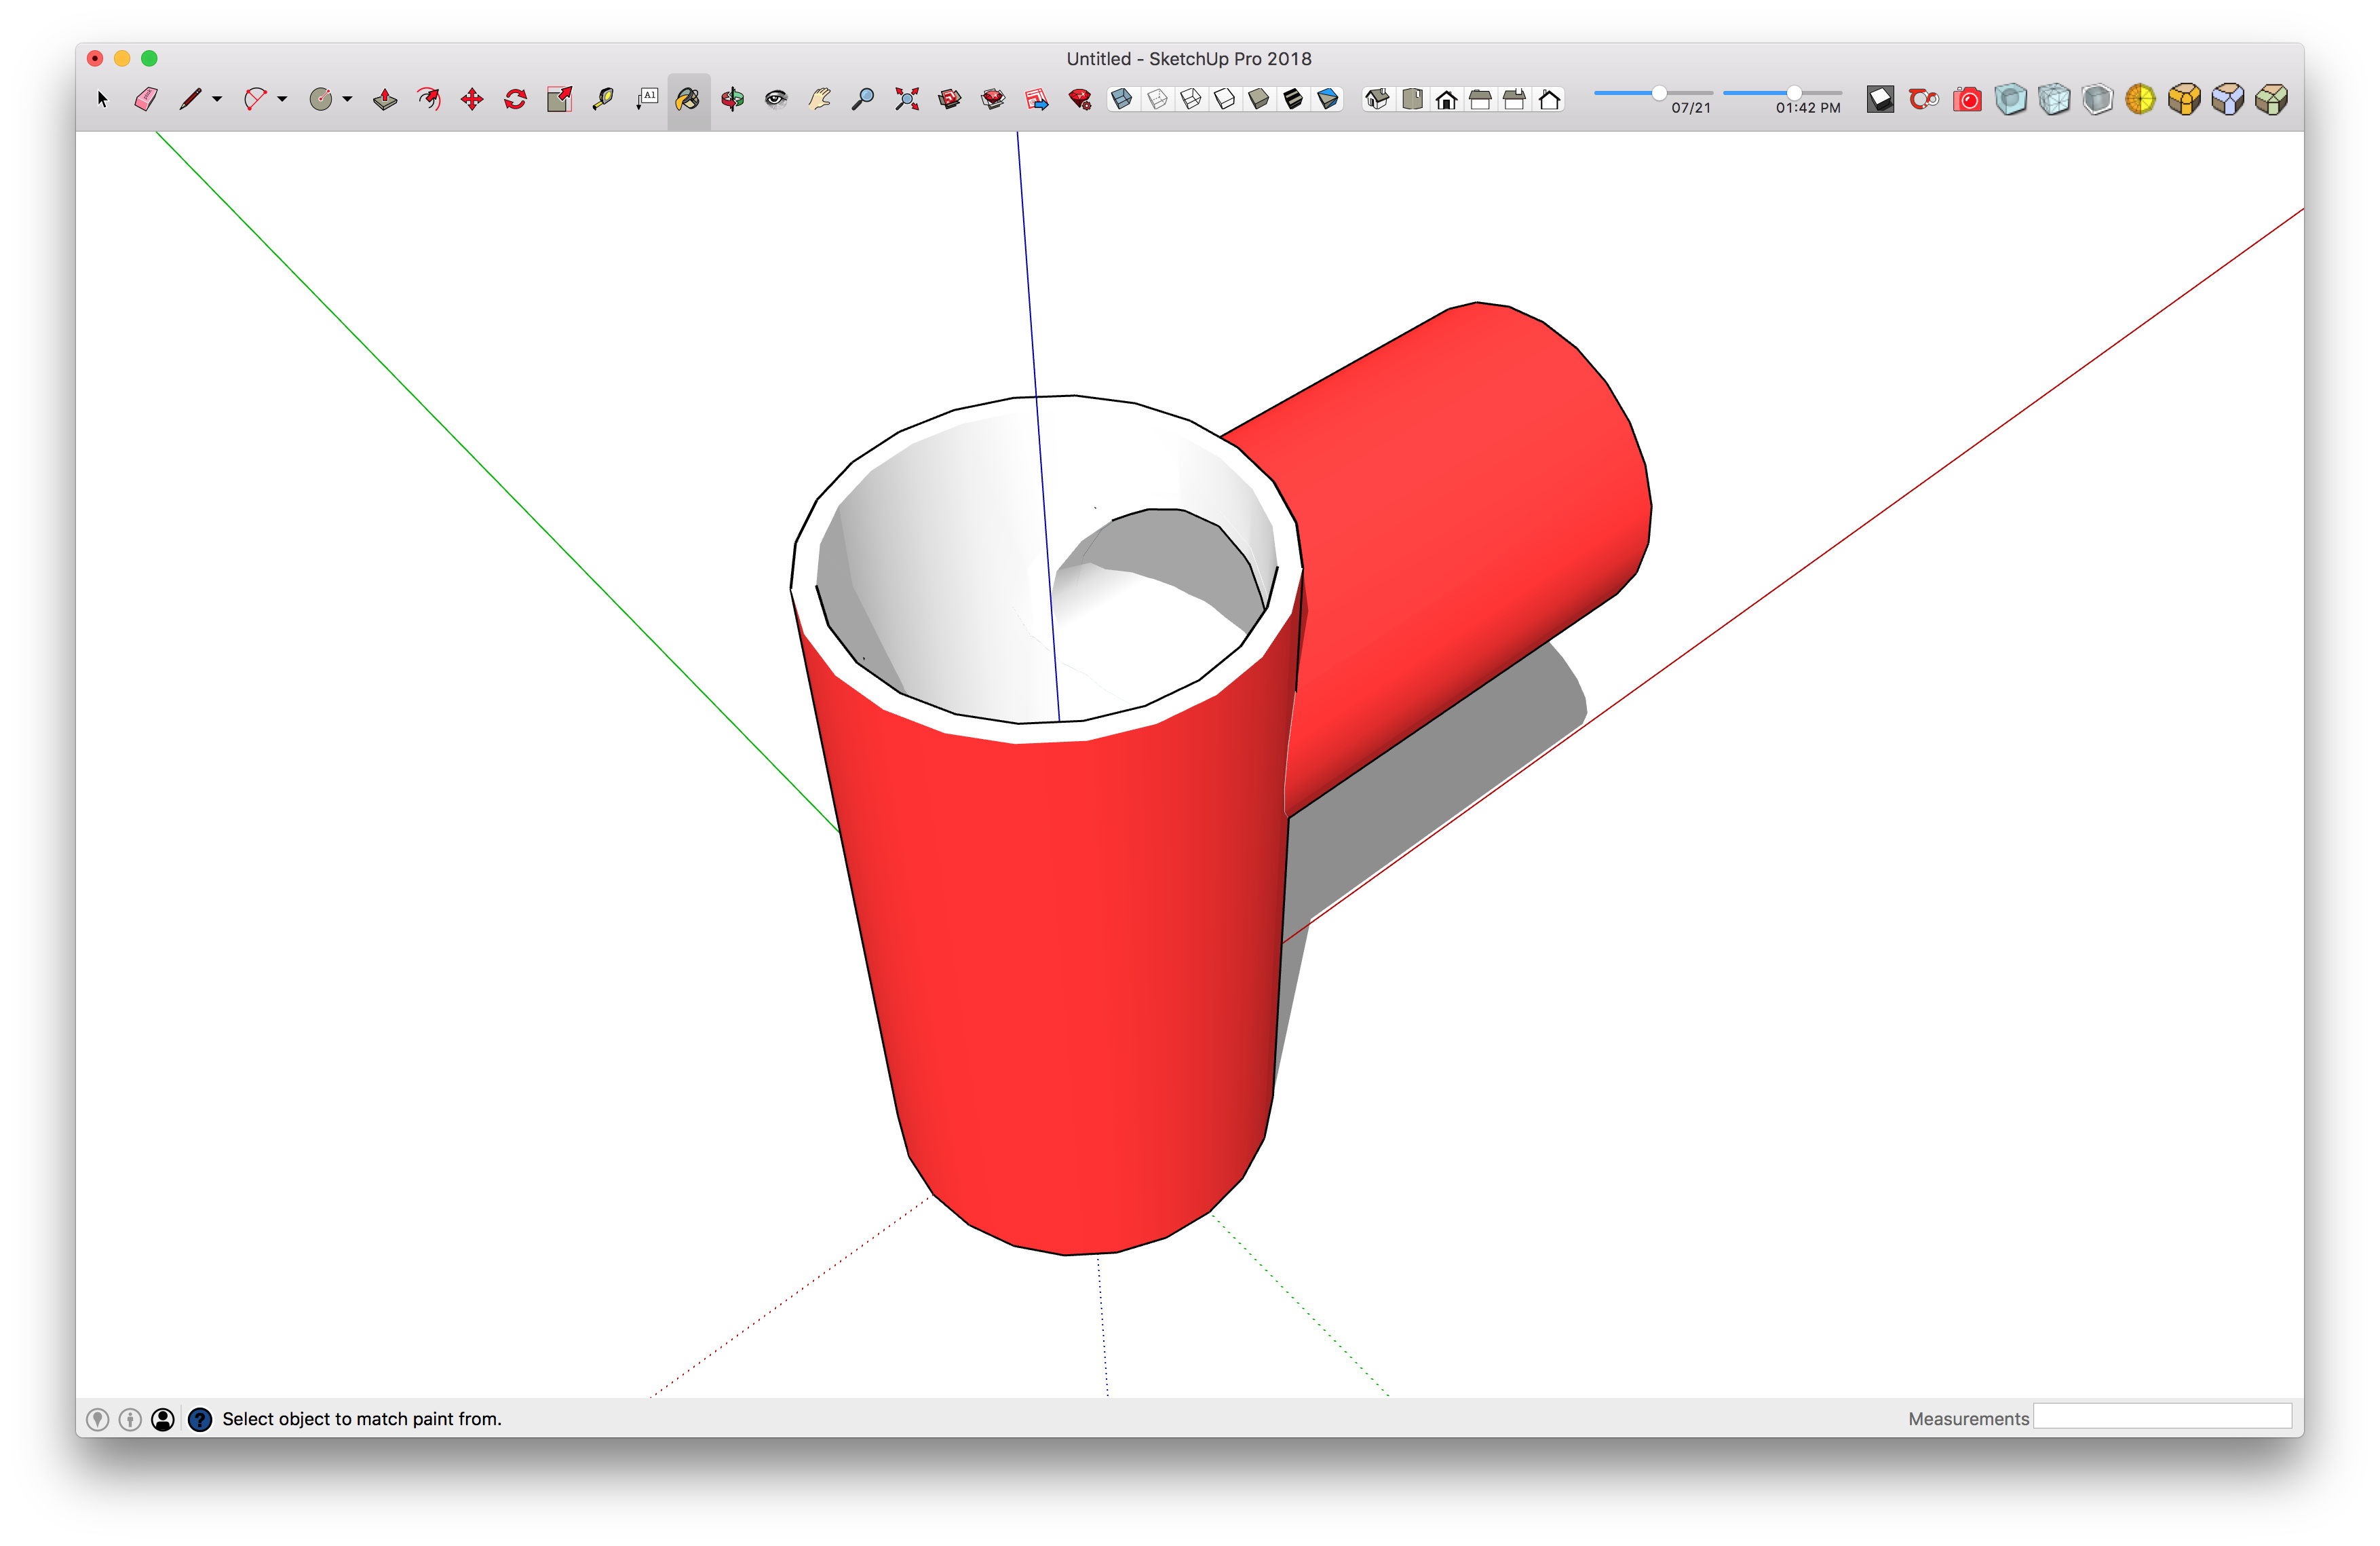
Task: Click the shadow date slider handle
Action: tap(1659, 93)
